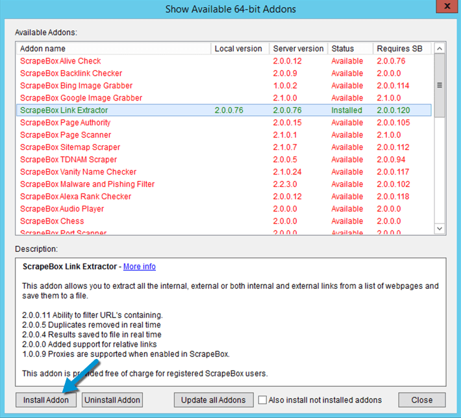Click the addon list scrollbar thumb
Screen dimensions: 461x418
click(440, 86)
